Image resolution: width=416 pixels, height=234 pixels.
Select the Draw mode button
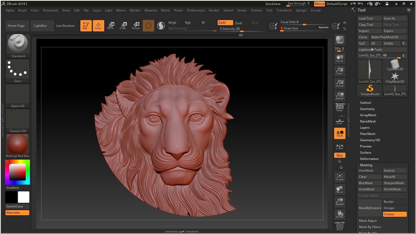98,26
